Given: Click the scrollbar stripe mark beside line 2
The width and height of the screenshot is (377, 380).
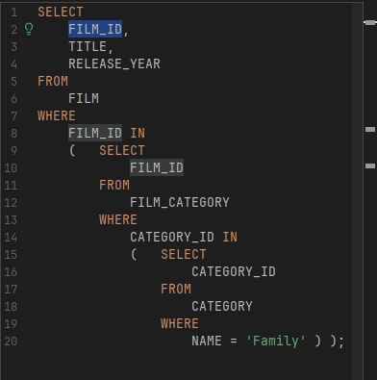Looking at the screenshot, I should click(x=370, y=22).
